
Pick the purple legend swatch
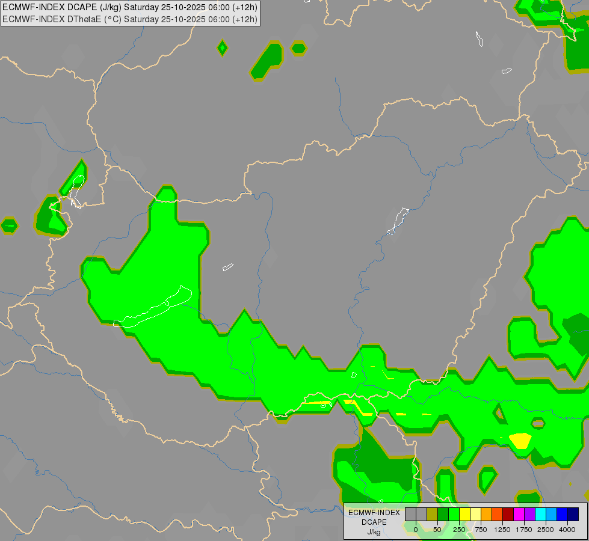point(529,514)
